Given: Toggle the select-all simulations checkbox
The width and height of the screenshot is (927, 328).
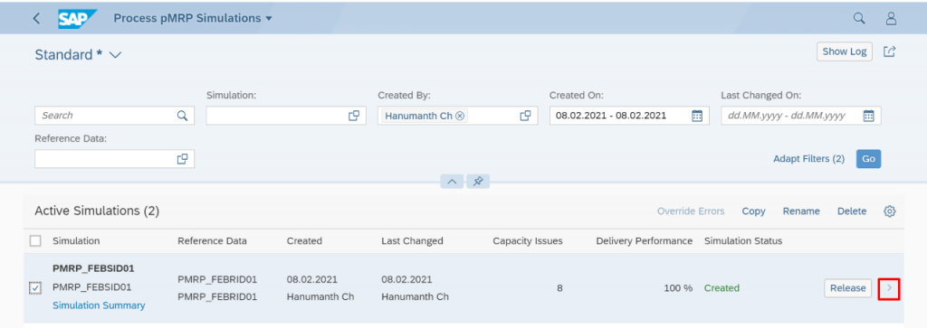Looking at the screenshot, I should pos(35,240).
